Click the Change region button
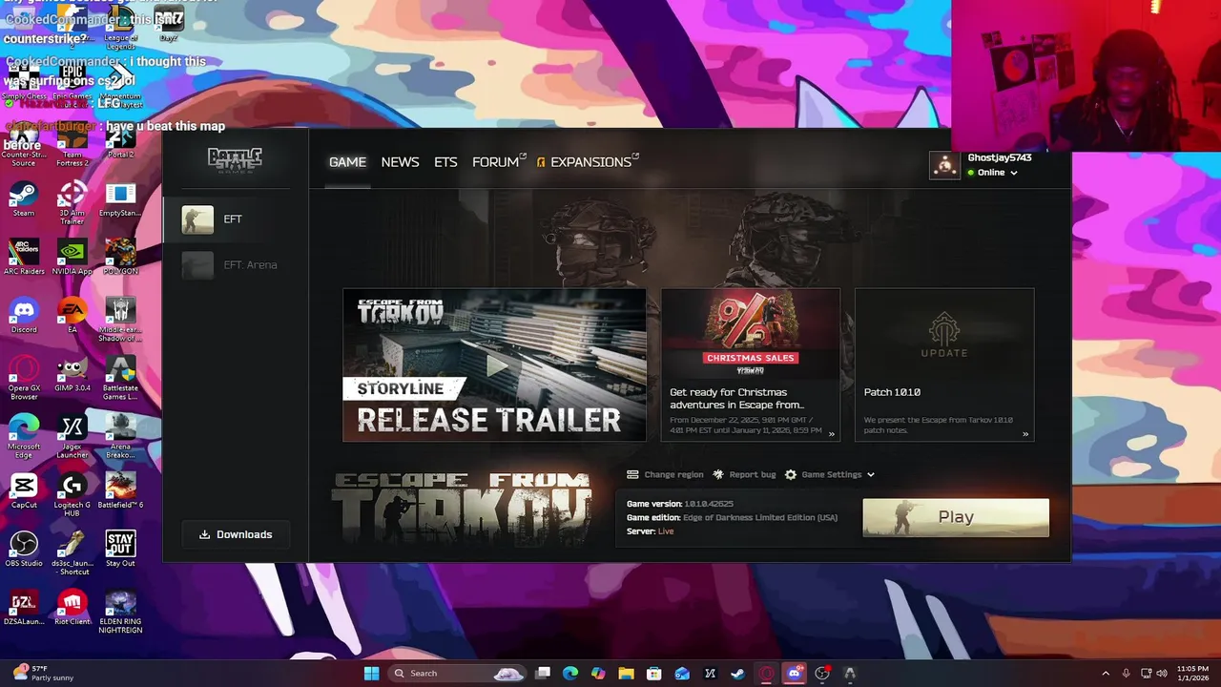 (665, 474)
